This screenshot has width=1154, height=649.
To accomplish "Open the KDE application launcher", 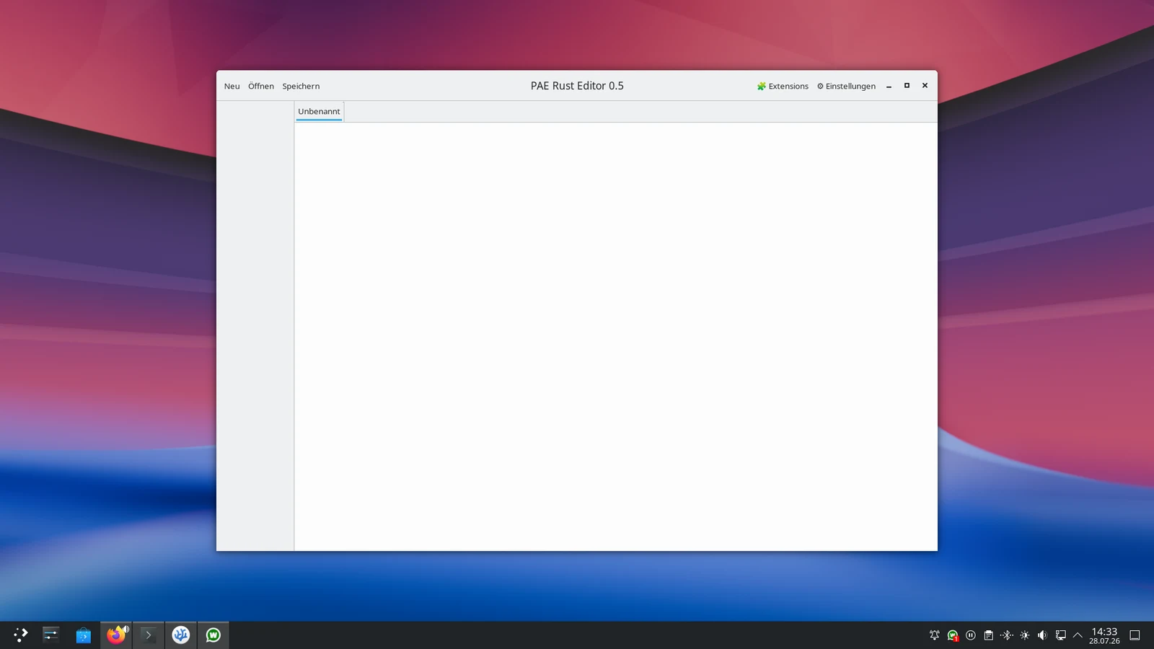I will coord(20,635).
